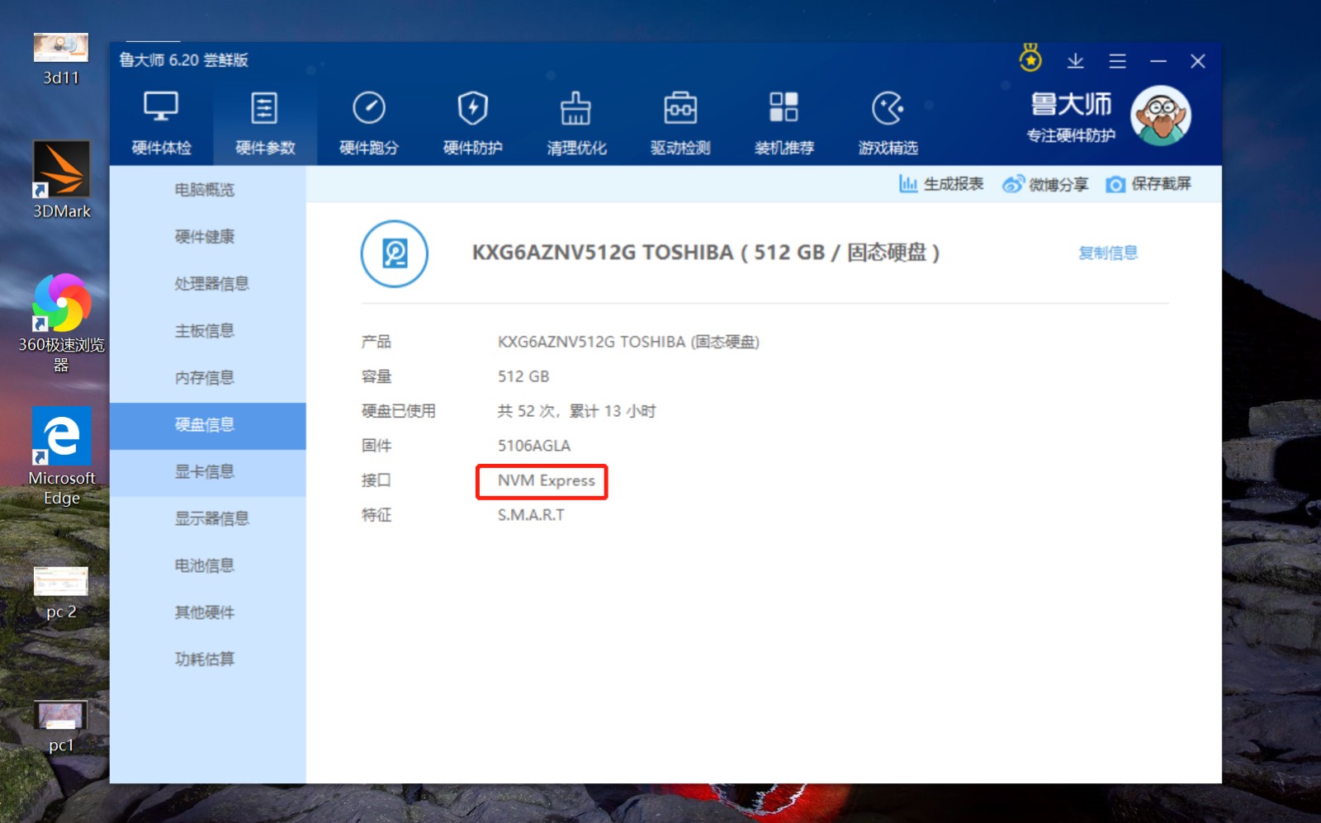
Task: Click the gold medal icon in title bar
Action: (x=1030, y=59)
